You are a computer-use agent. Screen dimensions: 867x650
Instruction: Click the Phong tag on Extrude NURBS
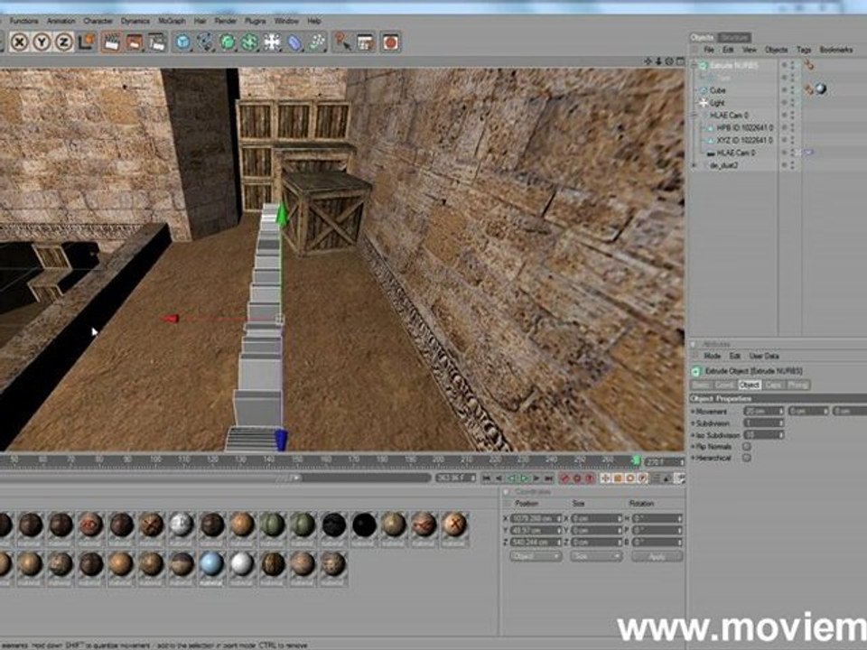point(809,65)
